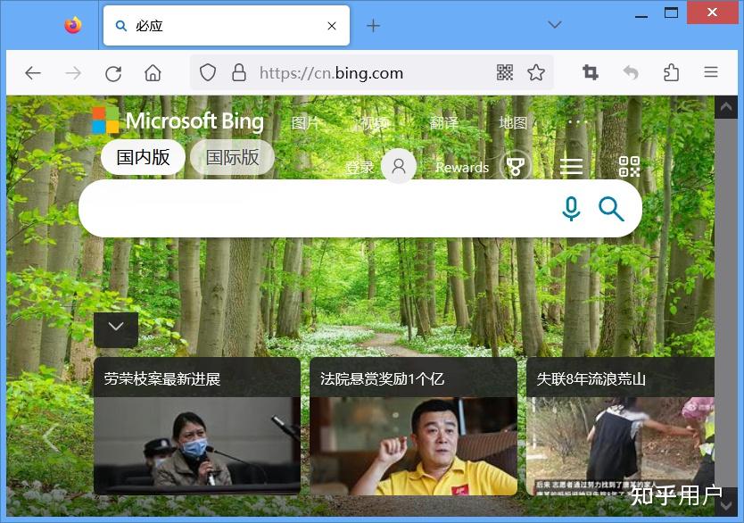744x523 pixels.
Task: Open Firefox extensions via puzzle piece icon
Action: coord(671,72)
